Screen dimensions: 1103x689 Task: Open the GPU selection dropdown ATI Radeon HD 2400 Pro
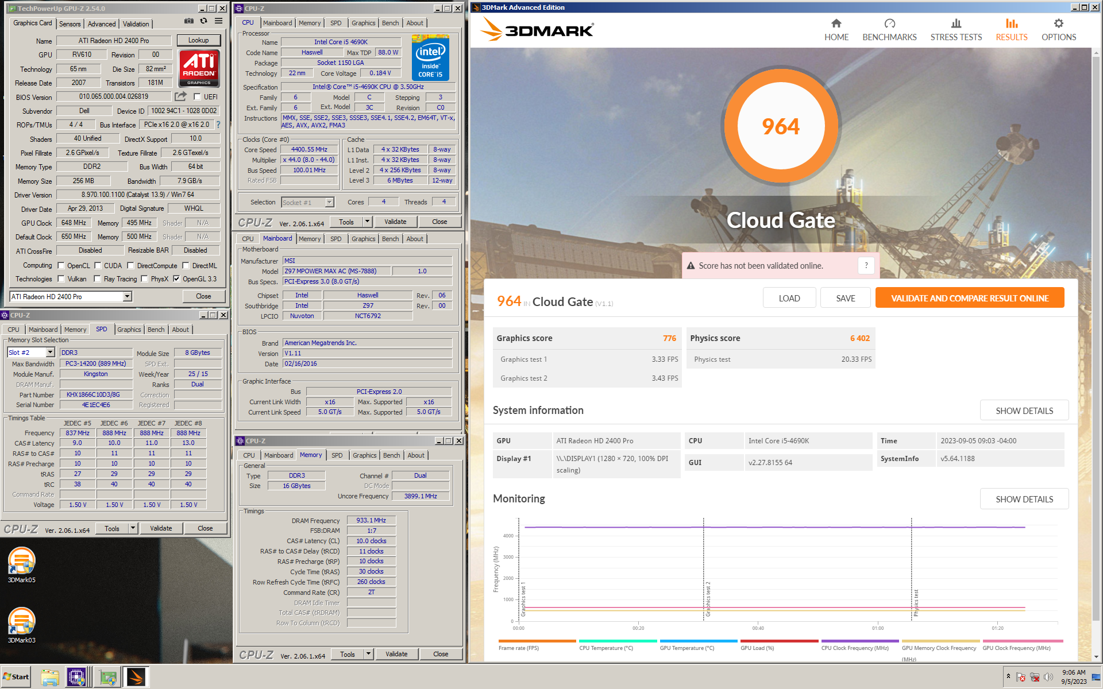(x=71, y=296)
